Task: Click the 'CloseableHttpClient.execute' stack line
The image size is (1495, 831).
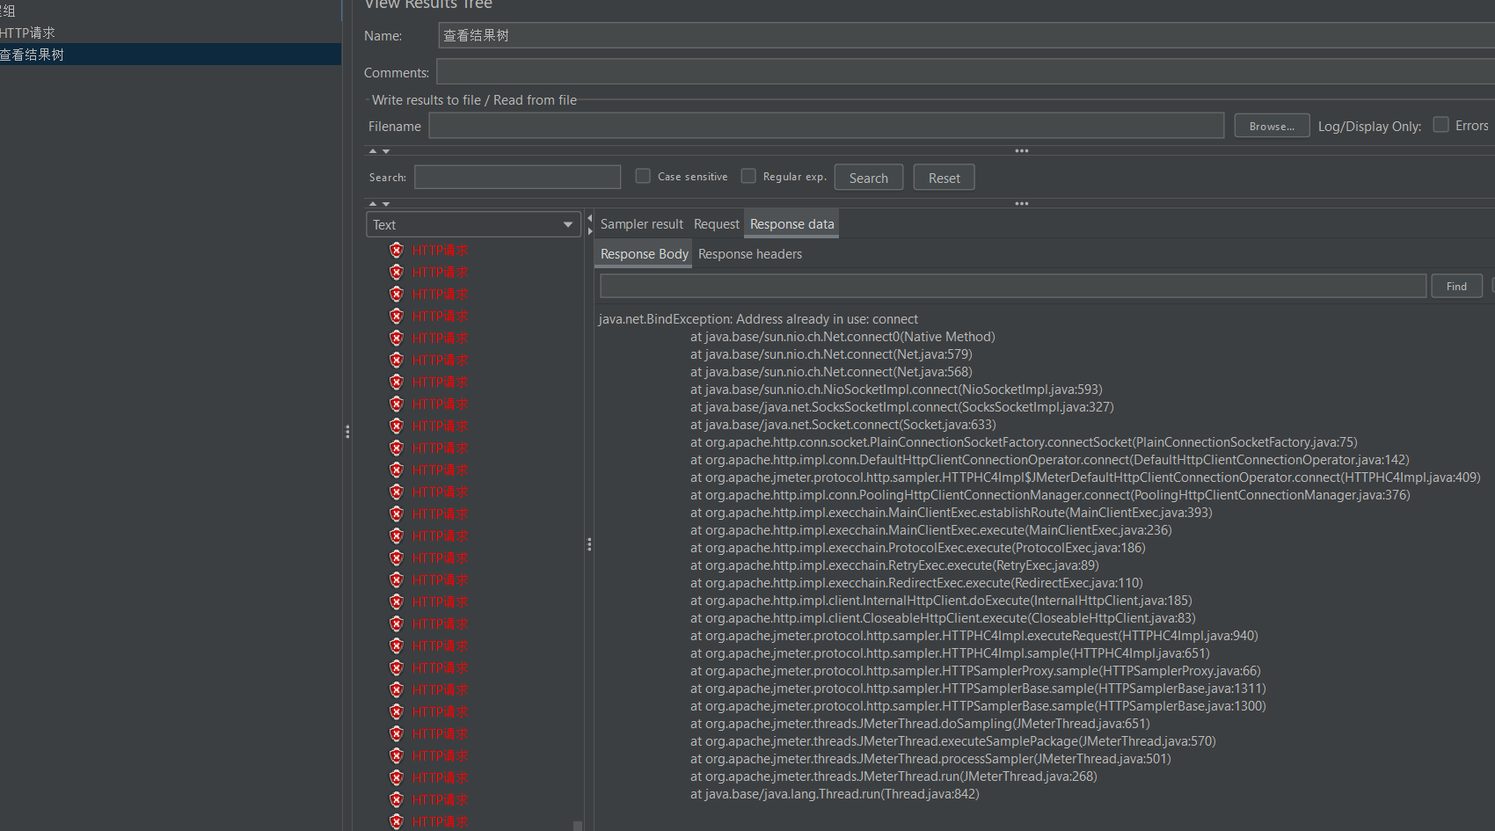Action: (x=943, y=618)
